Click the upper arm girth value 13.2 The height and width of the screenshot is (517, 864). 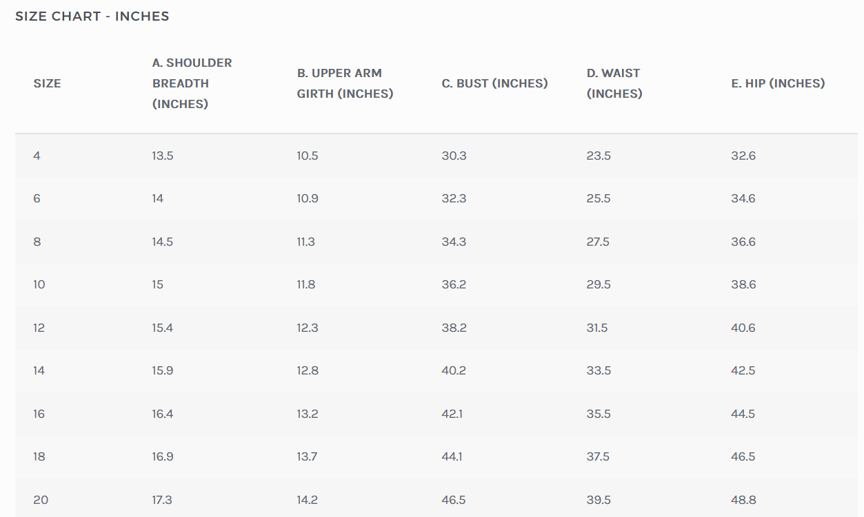(x=308, y=414)
